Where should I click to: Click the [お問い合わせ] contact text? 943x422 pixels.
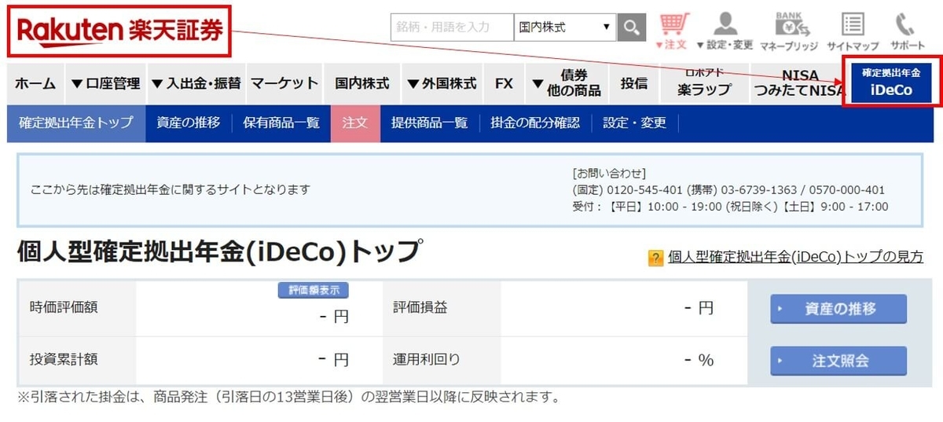pos(610,174)
